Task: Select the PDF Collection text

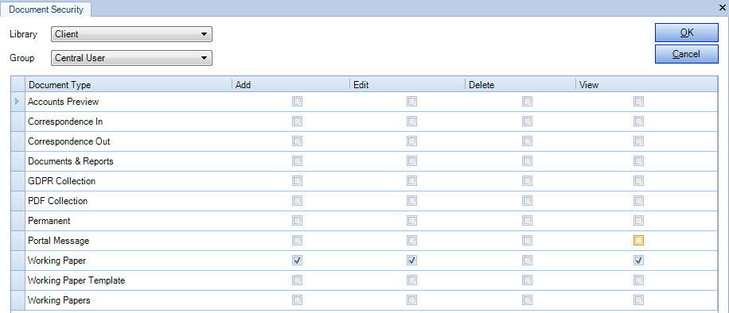Action: click(x=57, y=201)
